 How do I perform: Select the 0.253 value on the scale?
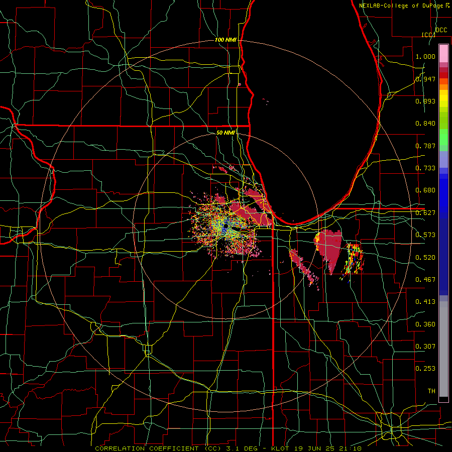click(x=425, y=369)
